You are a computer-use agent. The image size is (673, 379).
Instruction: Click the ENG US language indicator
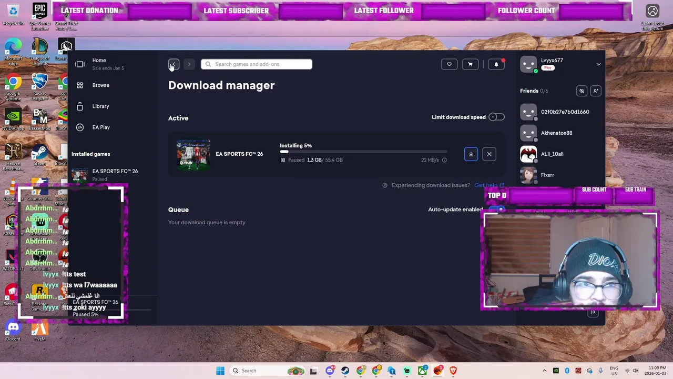tap(614, 371)
